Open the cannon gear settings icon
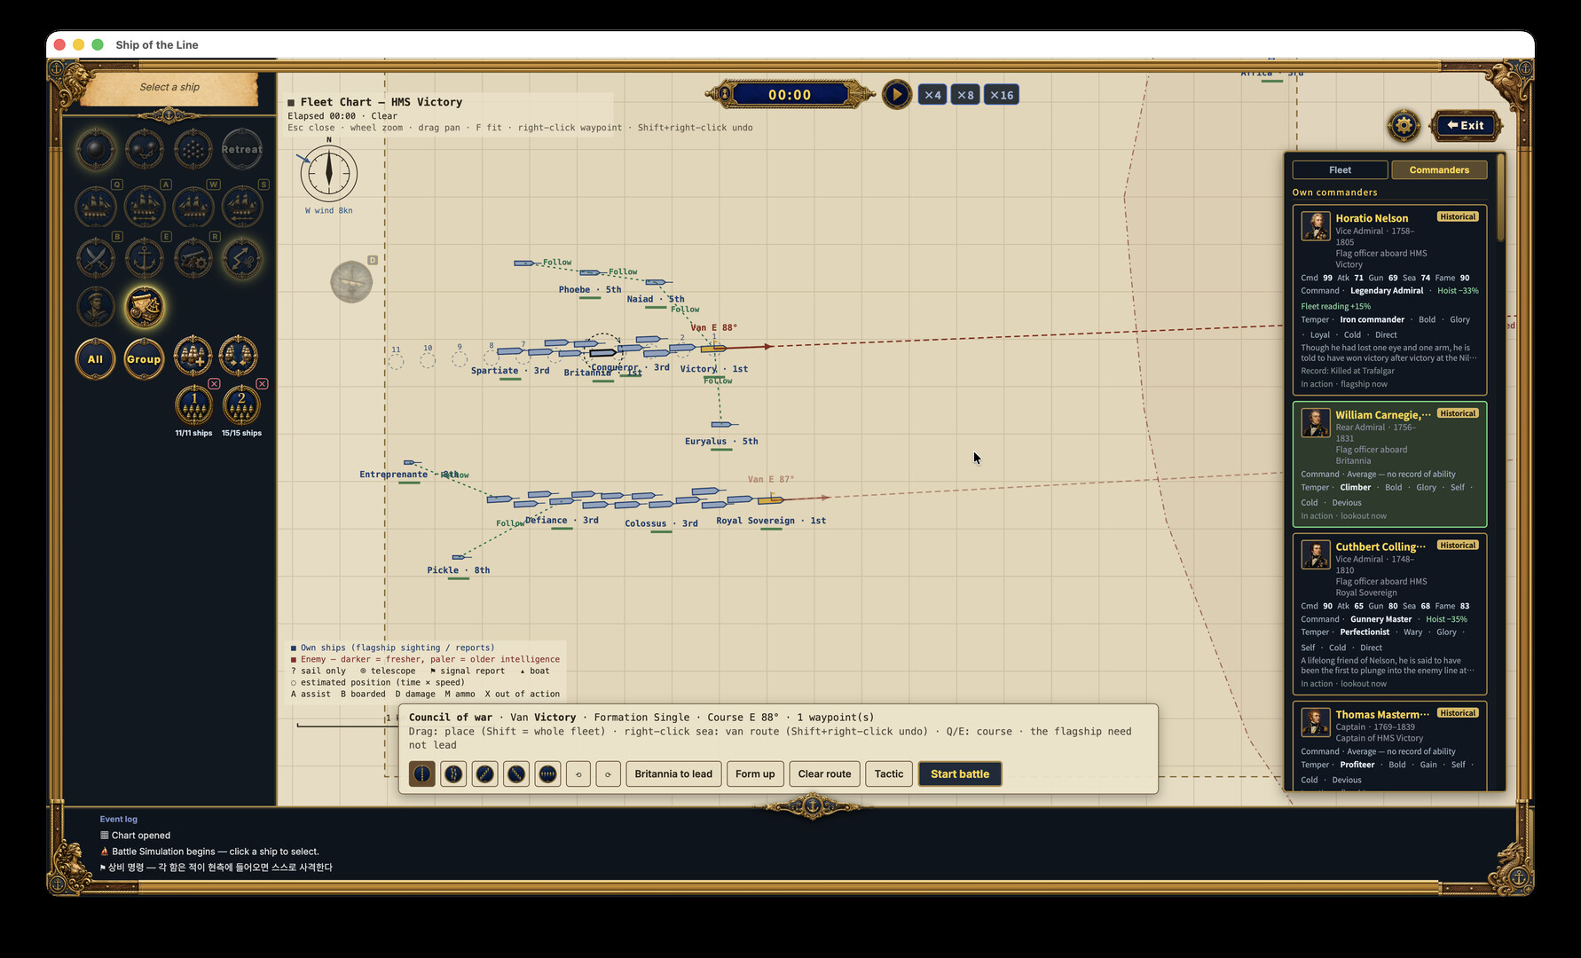Image resolution: width=1581 pixels, height=958 pixels. [x=193, y=258]
